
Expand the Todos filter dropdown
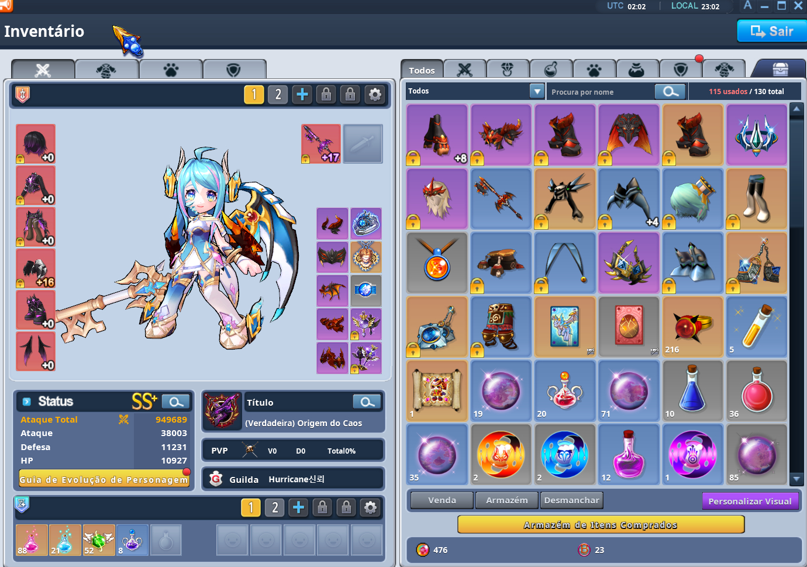(x=537, y=91)
